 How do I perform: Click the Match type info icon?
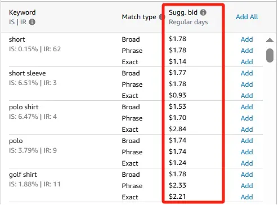(161, 17)
